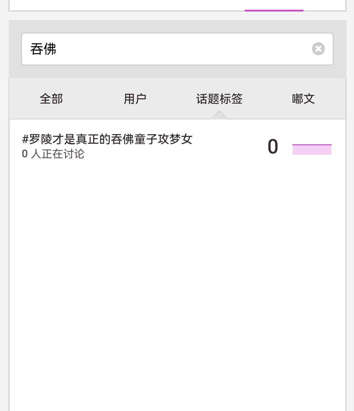Click the word 吞佛 in the search box
This screenshot has height=411, width=354.
tap(43, 49)
